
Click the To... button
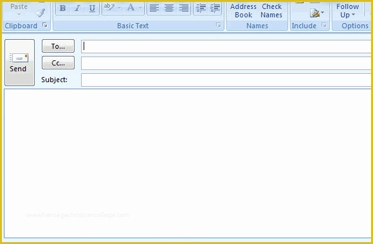coord(58,46)
